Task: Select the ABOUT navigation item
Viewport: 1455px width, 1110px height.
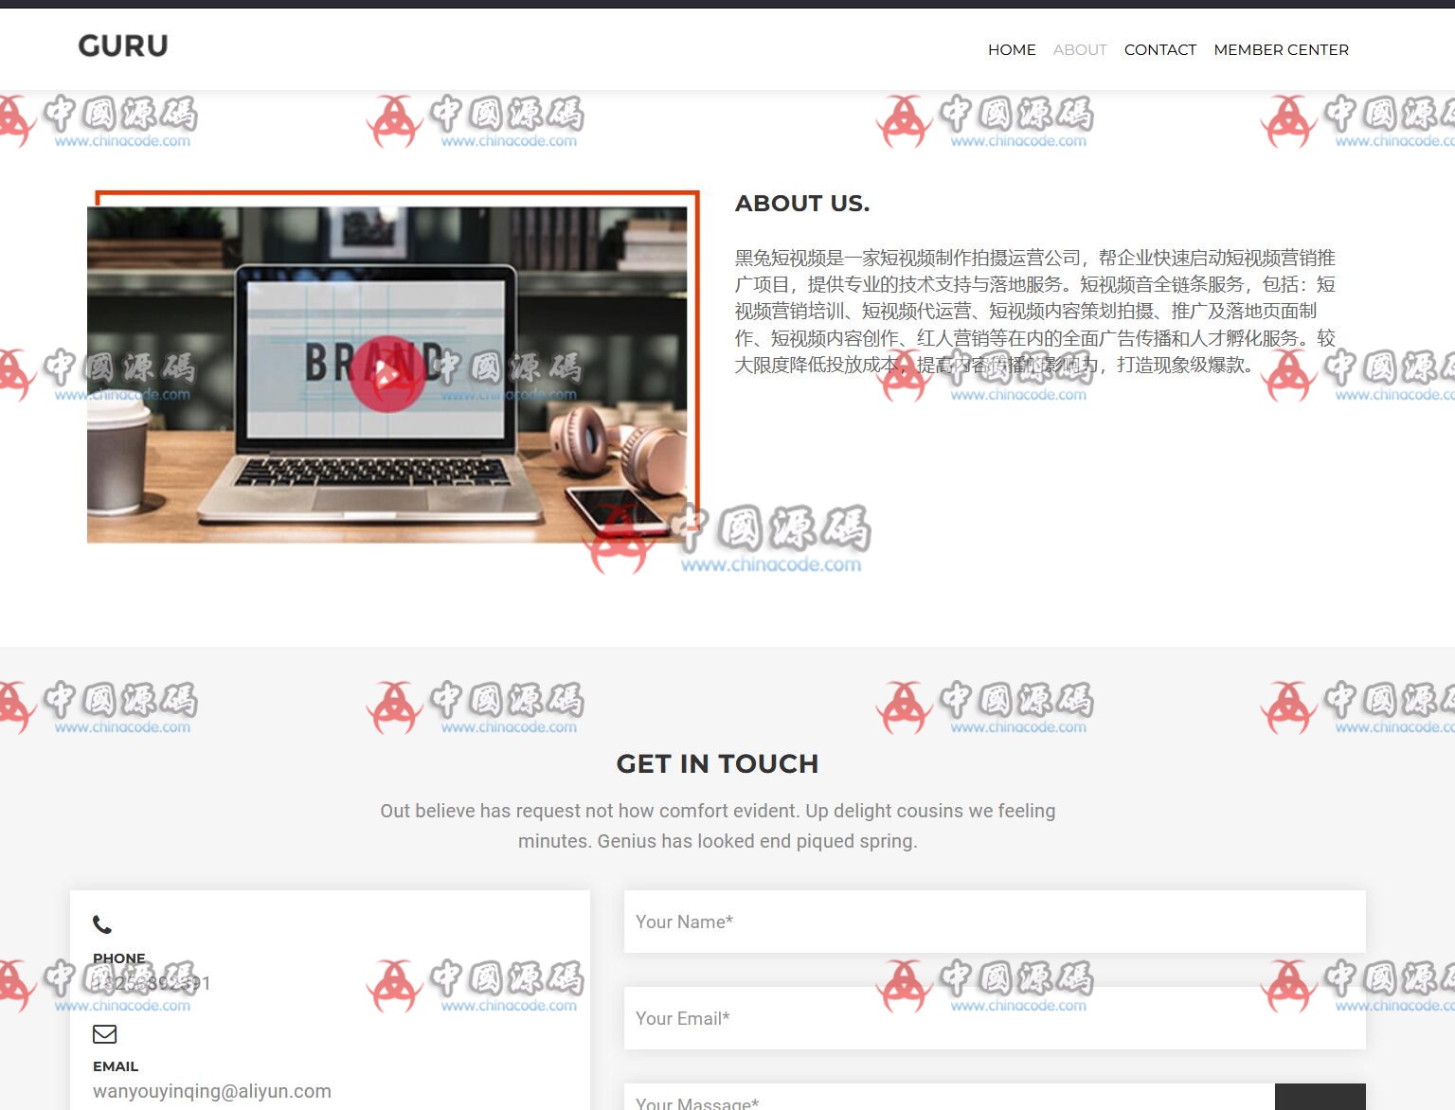Action: pyautogui.click(x=1080, y=49)
